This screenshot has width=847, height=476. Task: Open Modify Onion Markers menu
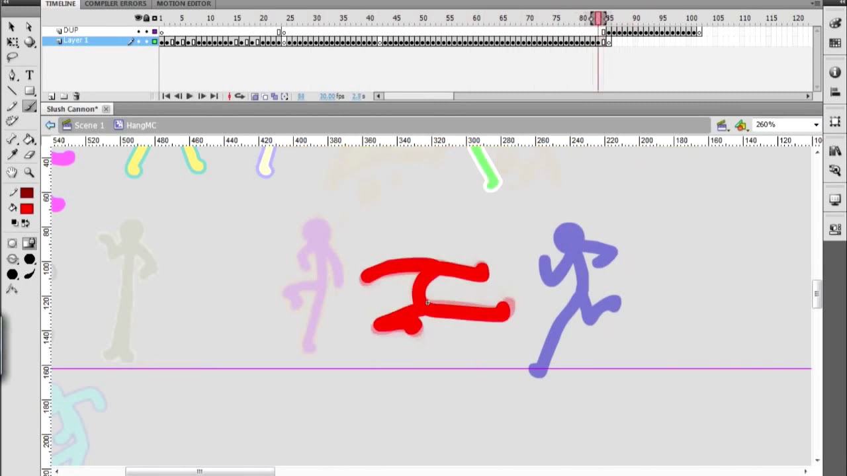click(x=285, y=97)
